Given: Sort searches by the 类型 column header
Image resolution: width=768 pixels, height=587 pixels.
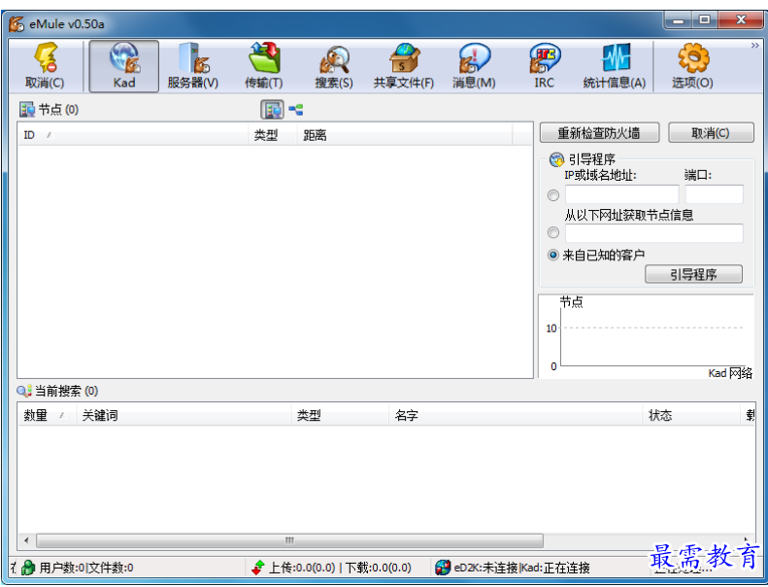Looking at the screenshot, I should click(341, 415).
